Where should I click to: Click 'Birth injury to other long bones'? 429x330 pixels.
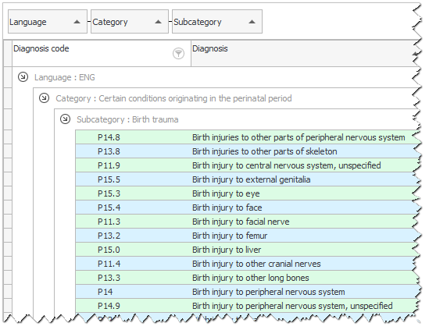[x=251, y=278]
